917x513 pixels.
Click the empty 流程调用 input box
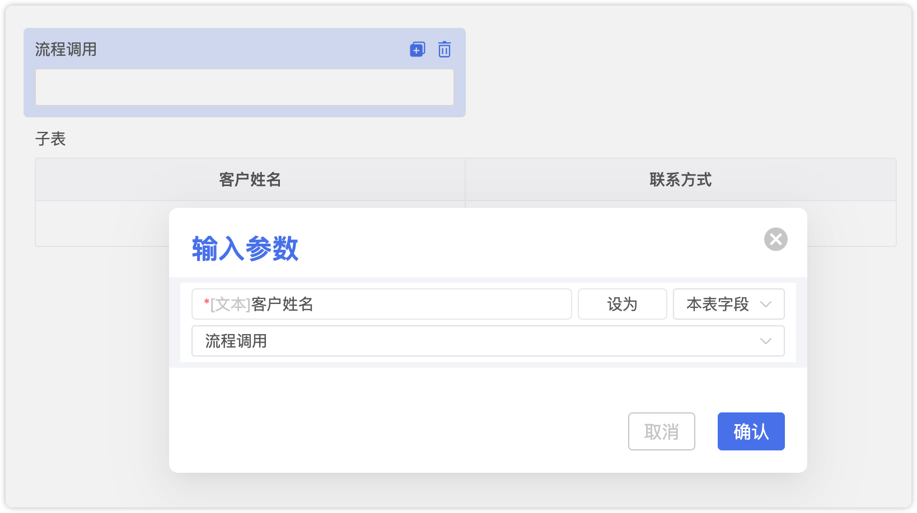(x=244, y=87)
